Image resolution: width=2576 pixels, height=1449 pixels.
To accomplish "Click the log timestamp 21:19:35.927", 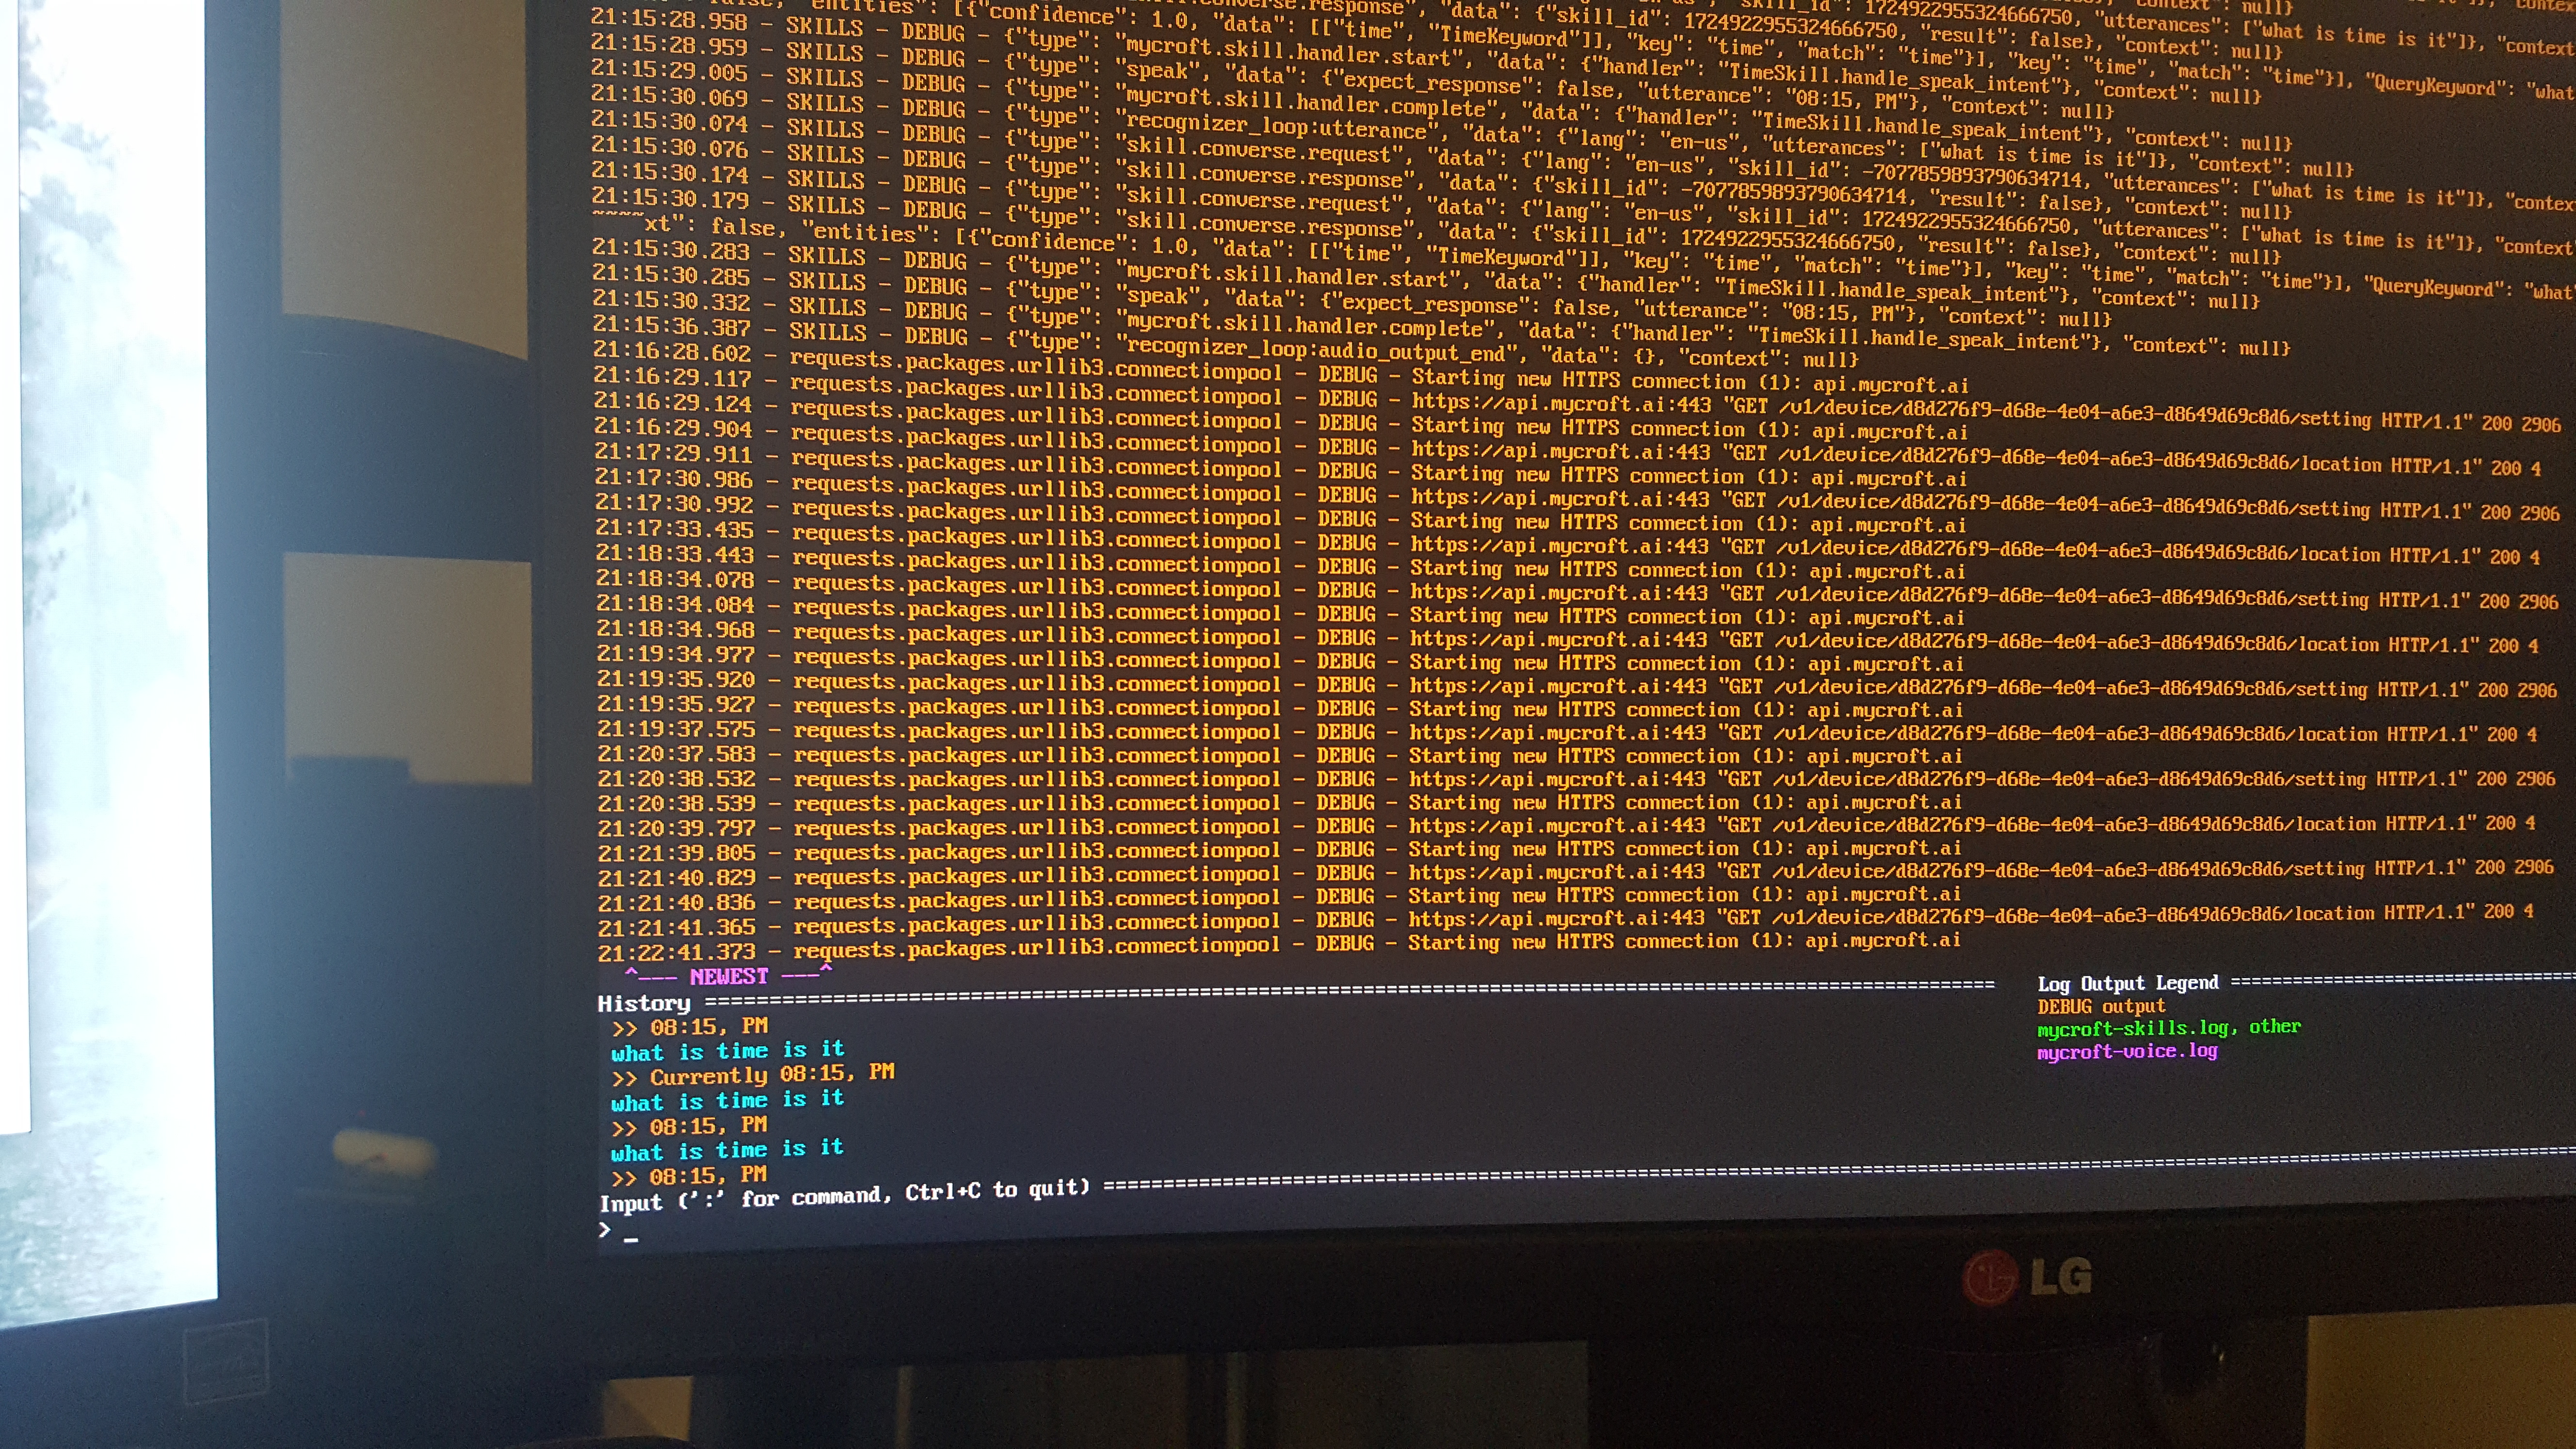I will [x=676, y=704].
